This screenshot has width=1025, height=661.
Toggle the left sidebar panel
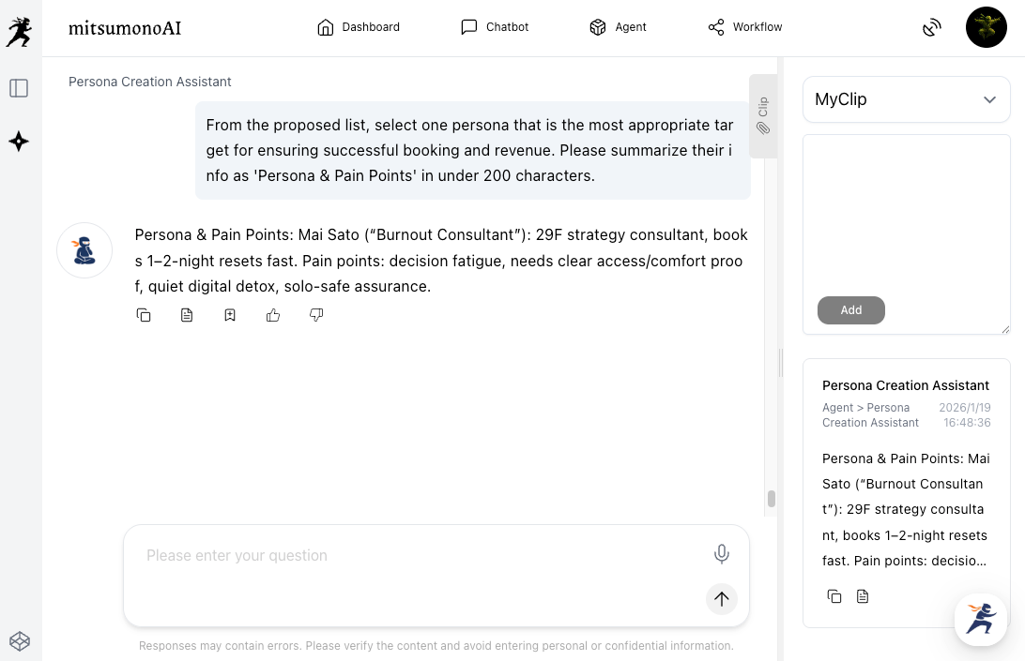tap(19, 88)
